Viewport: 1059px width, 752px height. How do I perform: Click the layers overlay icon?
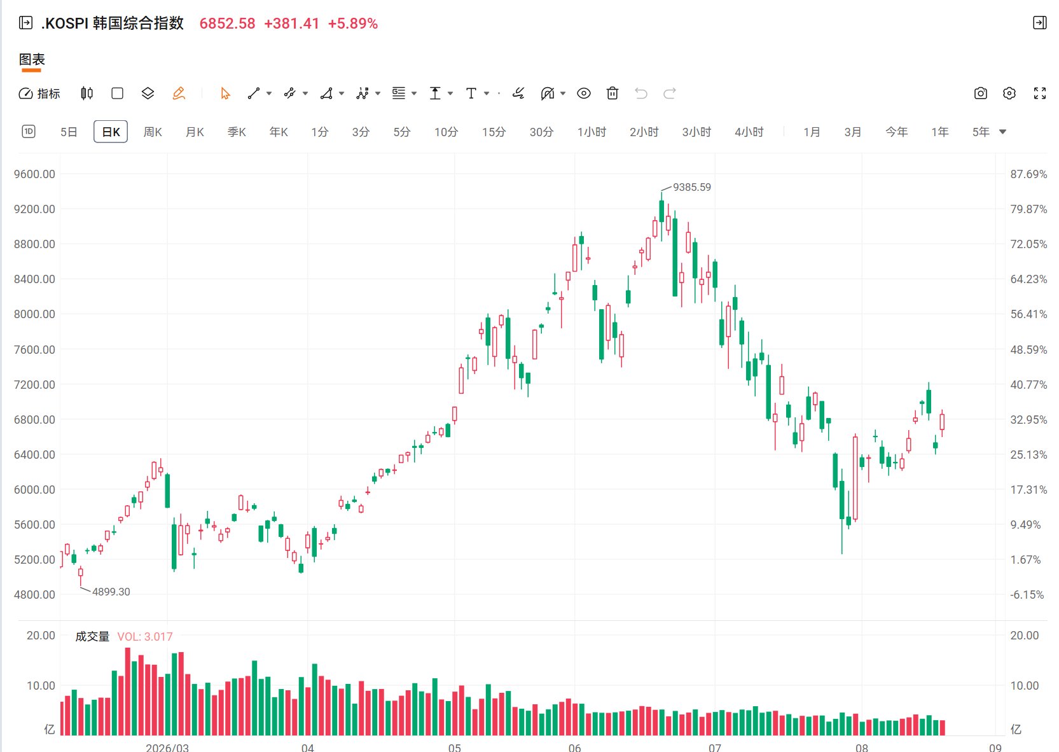148,94
